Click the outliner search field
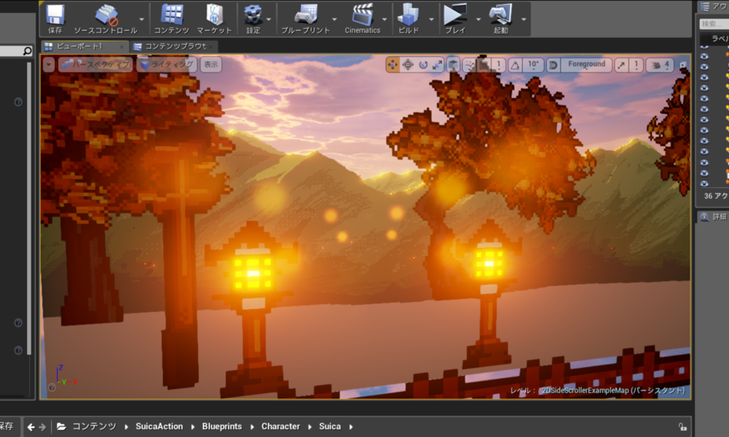The width and height of the screenshot is (729, 437). 714,24
